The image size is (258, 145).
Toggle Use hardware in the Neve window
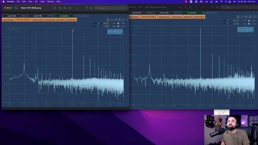tap(64, 16)
